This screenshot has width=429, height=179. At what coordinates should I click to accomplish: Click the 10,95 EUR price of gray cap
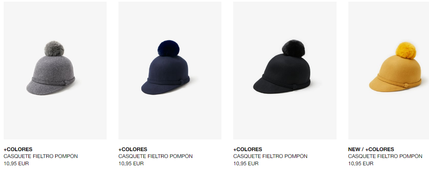[16, 164]
